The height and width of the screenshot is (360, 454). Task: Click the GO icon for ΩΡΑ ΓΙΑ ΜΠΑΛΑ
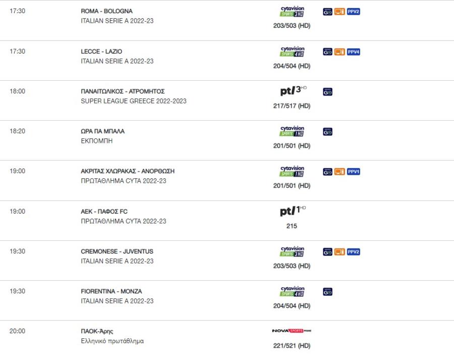pos(327,132)
